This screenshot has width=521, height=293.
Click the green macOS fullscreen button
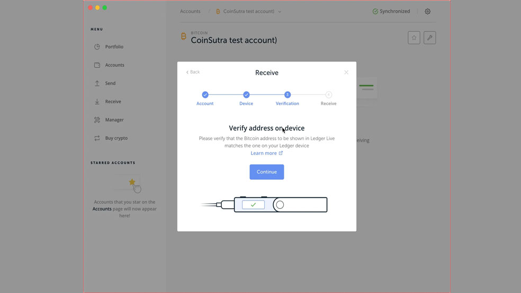click(x=105, y=7)
